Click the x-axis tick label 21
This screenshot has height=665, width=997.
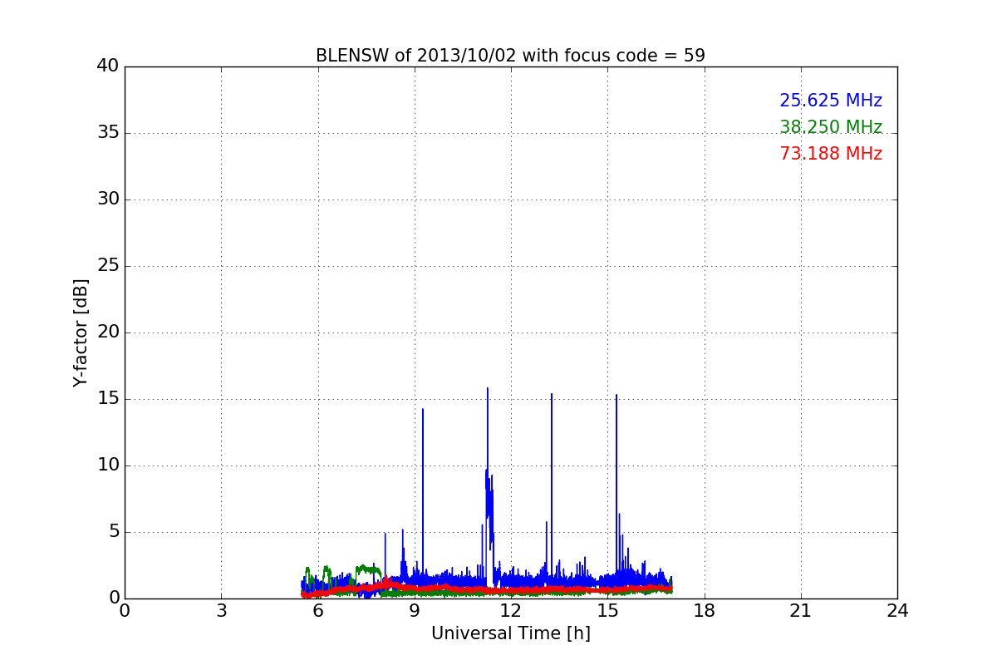[801, 611]
